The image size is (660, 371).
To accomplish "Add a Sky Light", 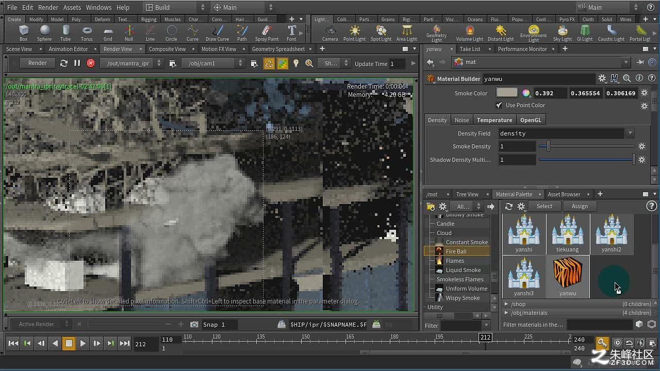I will tap(563, 33).
